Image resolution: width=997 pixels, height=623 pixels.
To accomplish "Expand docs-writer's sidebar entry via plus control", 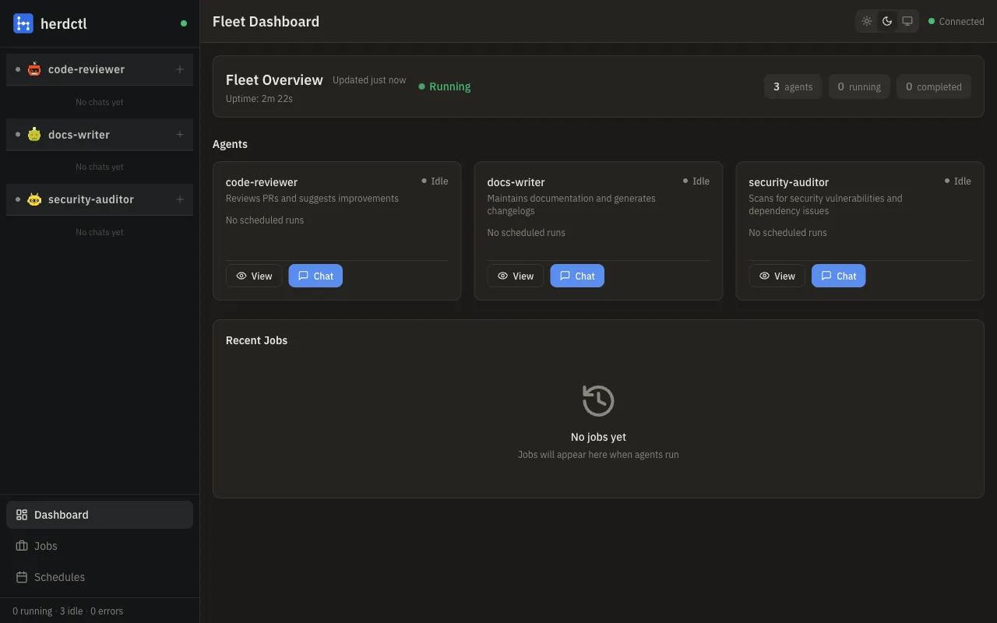I will 180,134.
